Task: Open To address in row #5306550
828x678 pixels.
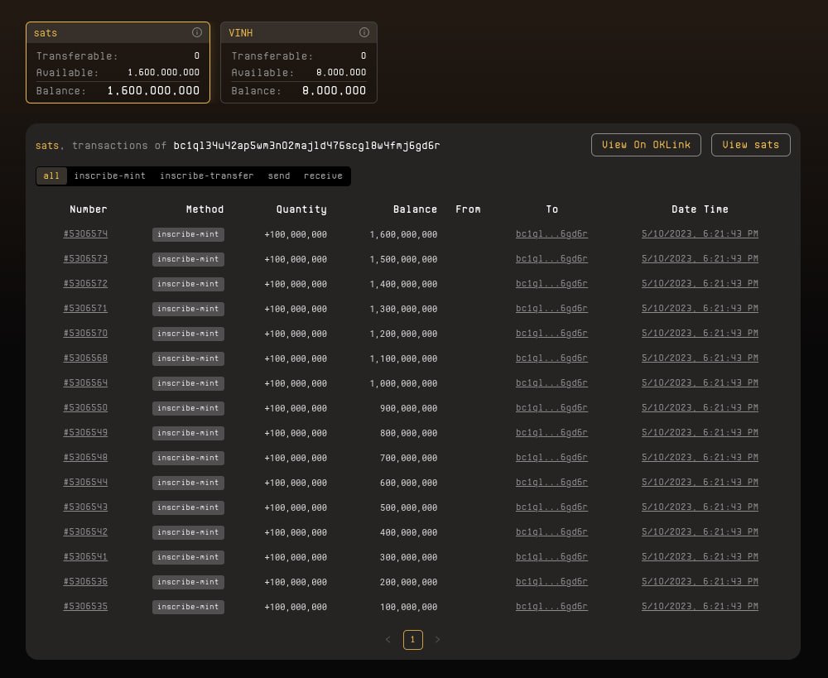Action: [x=551, y=407]
